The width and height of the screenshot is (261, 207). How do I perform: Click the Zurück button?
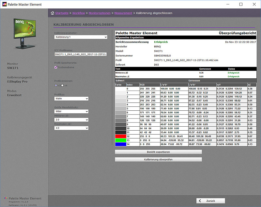[210, 201]
